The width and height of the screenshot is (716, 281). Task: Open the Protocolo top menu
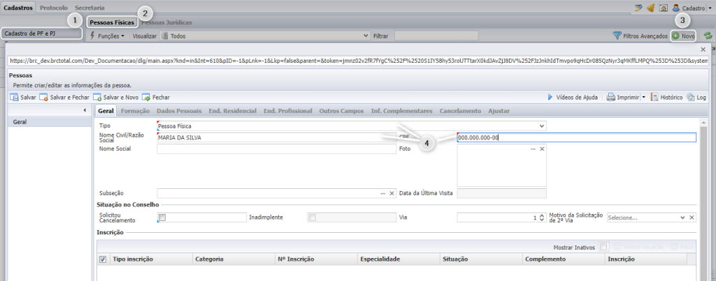click(53, 8)
